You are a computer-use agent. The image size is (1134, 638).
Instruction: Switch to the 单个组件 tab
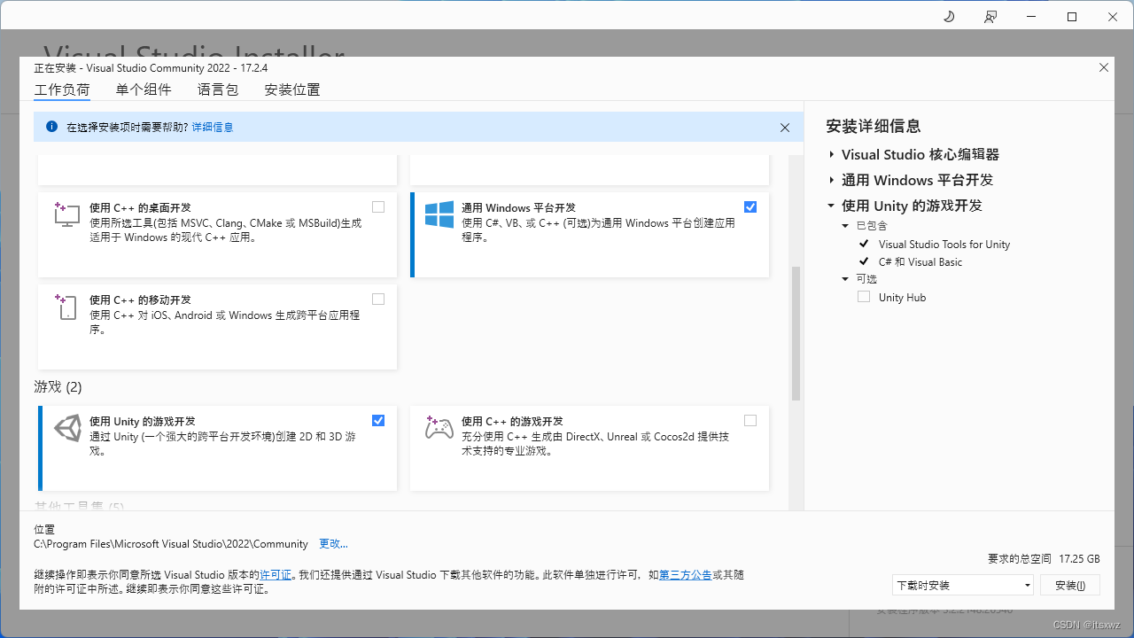[144, 89]
